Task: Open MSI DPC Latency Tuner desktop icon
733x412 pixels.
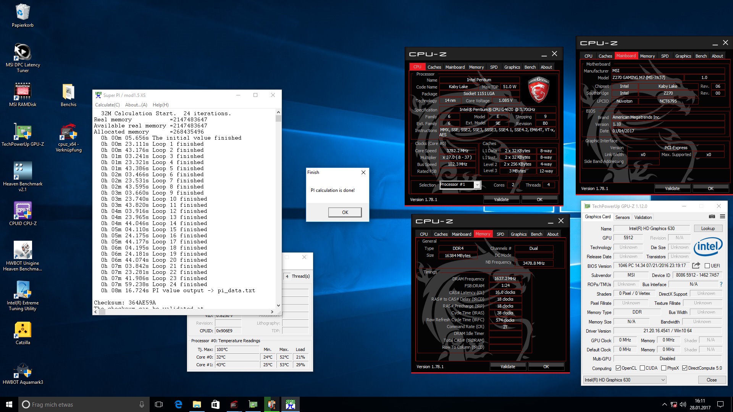Action: 23,58
